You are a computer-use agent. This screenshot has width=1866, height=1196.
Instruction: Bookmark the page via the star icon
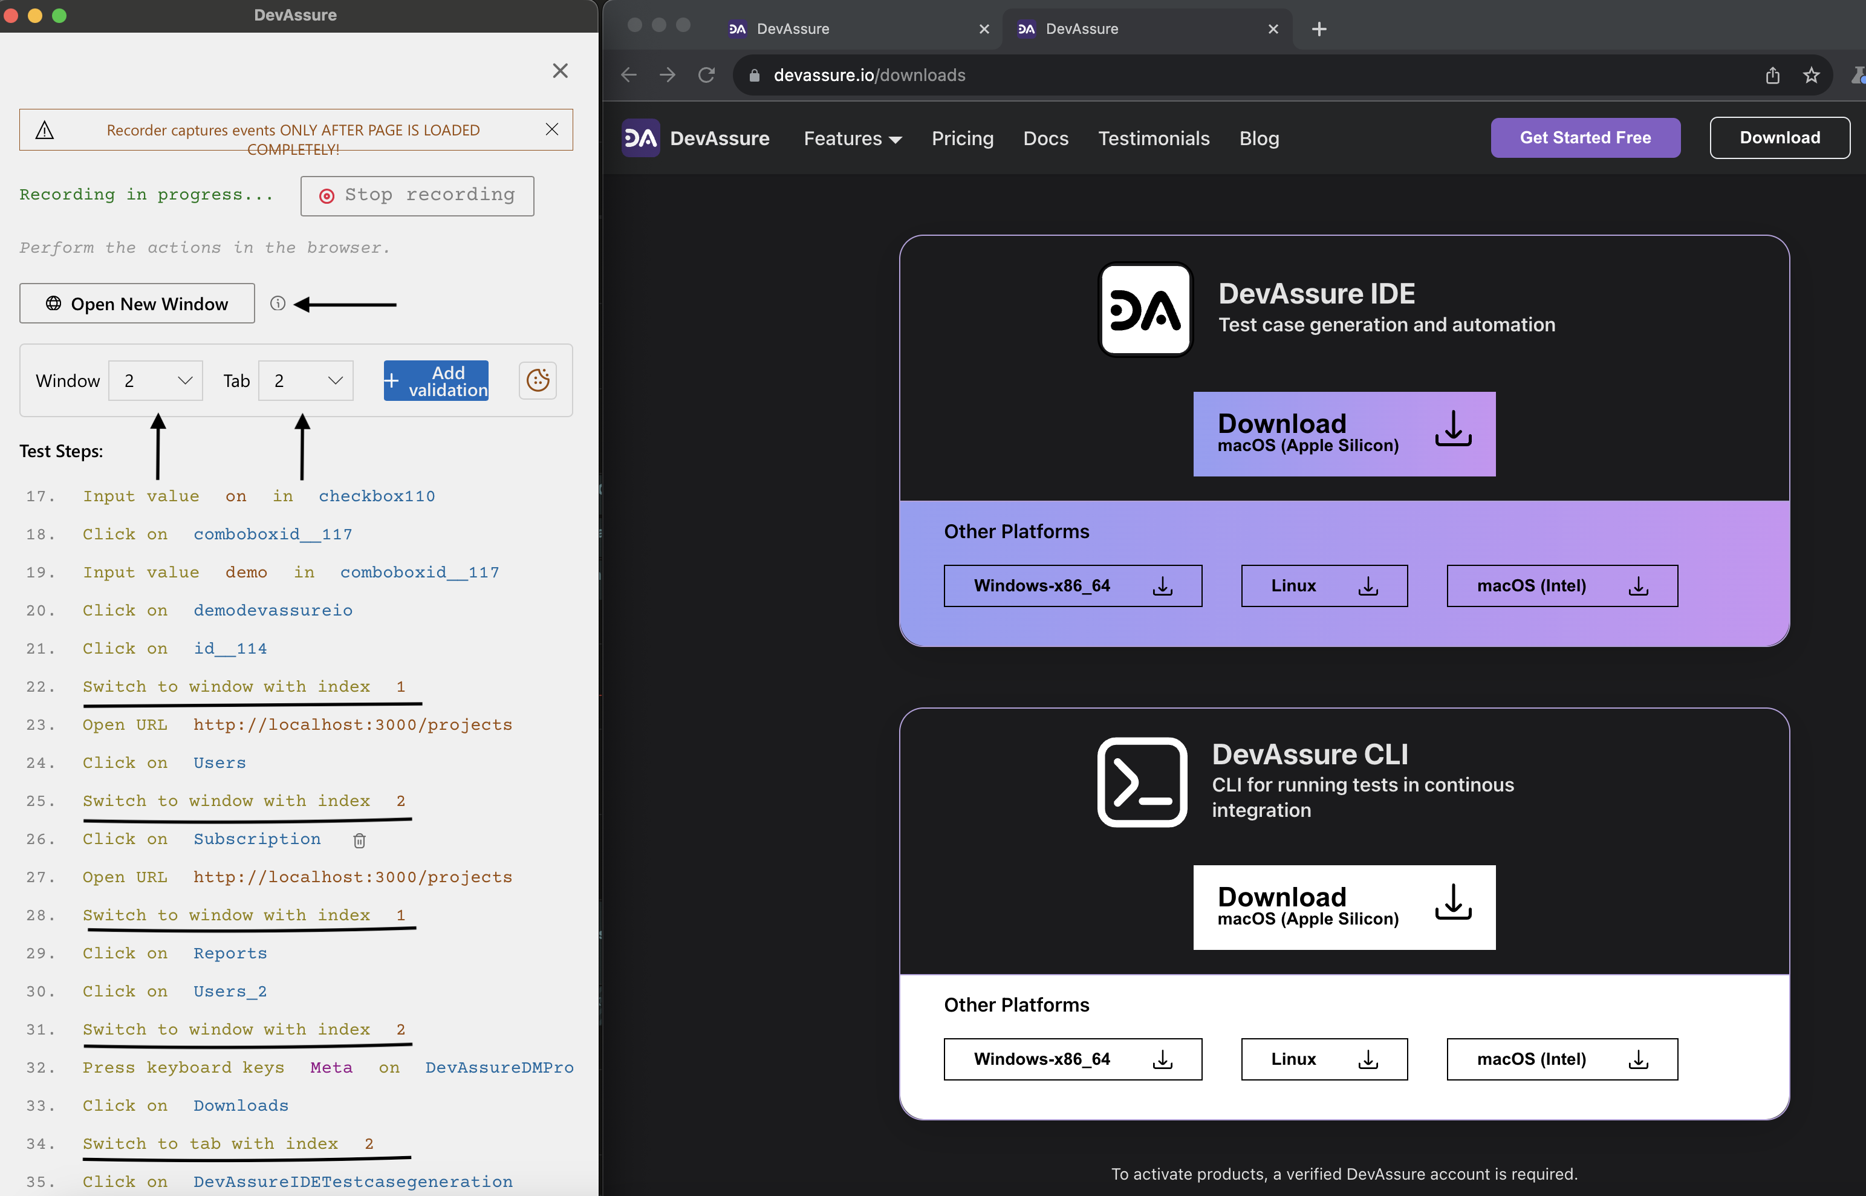(x=1812, y=74)
